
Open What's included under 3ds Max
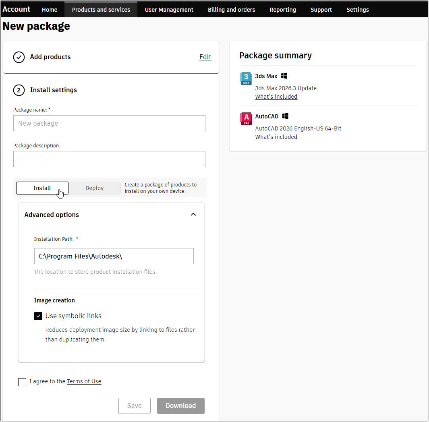(276, 97)
